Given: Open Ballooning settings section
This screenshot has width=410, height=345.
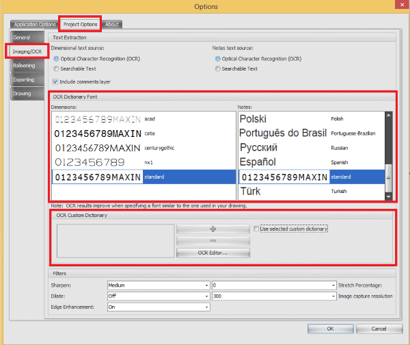Looking at the screenshot, I should point(27,66).
